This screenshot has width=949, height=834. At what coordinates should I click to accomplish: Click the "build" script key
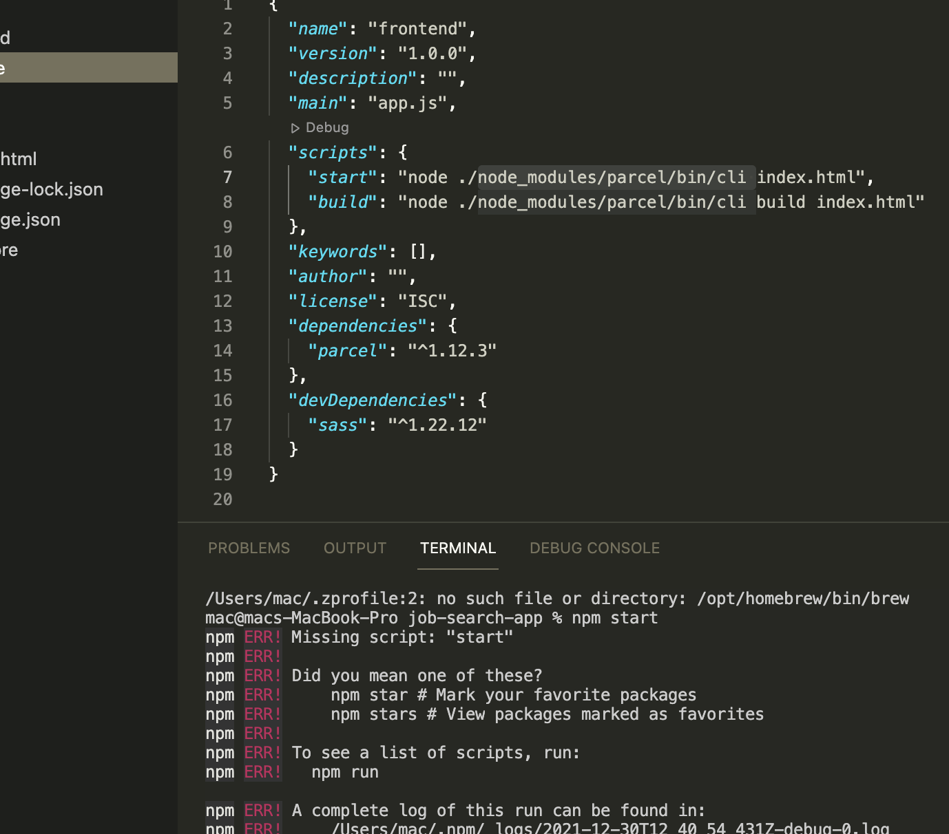tap(343, 202)
